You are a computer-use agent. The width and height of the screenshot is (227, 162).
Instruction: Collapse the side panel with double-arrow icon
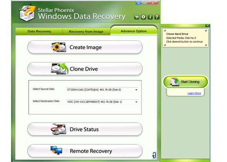207,26
